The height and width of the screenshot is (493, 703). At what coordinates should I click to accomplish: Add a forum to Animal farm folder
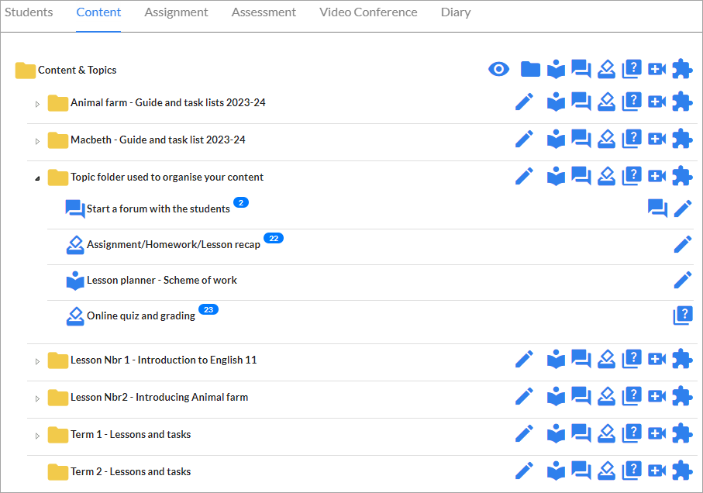pyautogui.click(x=581, y=102)
